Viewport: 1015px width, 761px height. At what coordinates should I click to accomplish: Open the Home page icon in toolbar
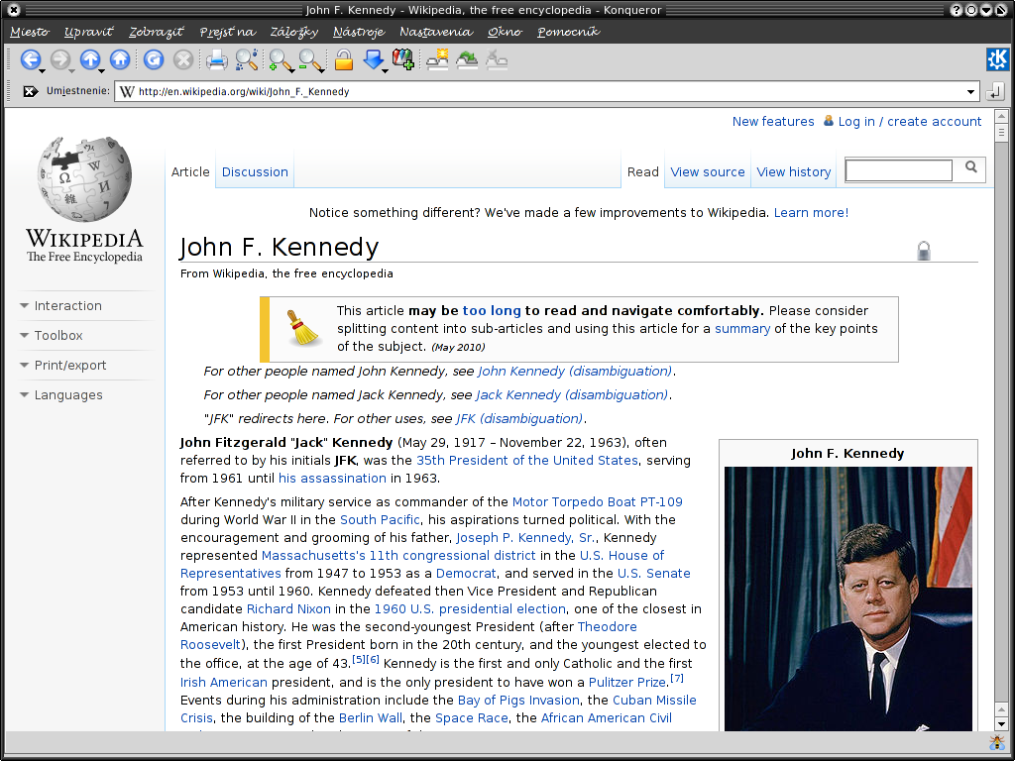pos(120,60)
